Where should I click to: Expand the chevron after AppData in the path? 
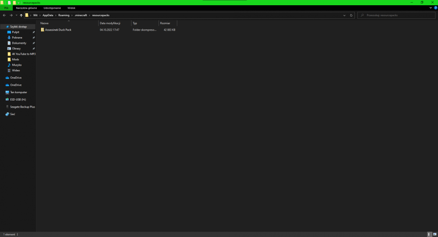[x=56, y=15]
